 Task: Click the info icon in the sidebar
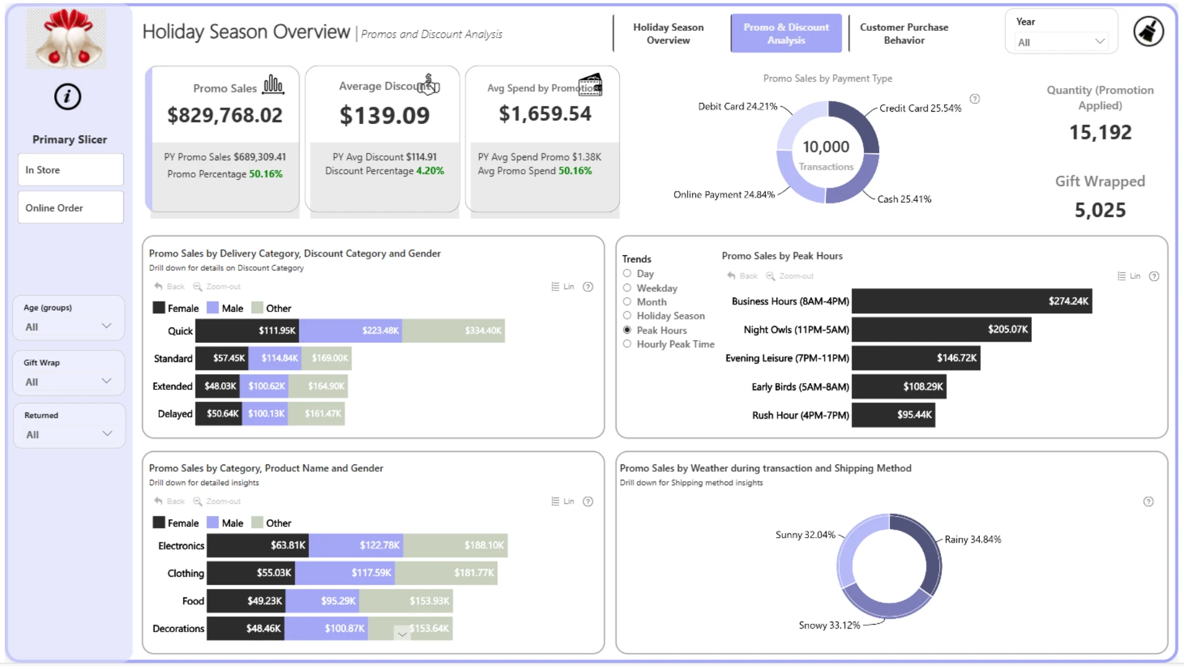coord(67,97)
